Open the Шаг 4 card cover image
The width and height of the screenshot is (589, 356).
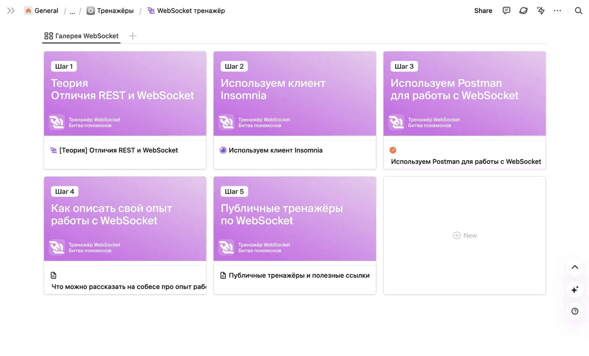(x=125, y=219)
